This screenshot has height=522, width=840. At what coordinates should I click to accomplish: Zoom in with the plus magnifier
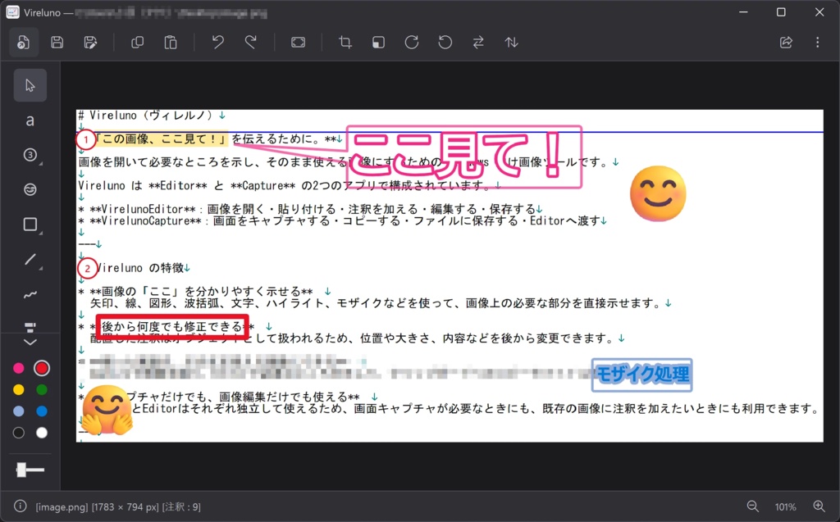coord(819,506)
